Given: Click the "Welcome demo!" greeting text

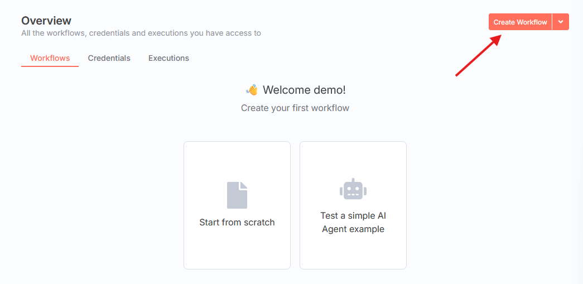Looking at the screenshot, I should point(304,90).
